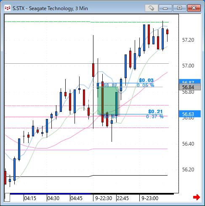The width and height of the screenshot is (205, 206).
Task: Close the S.STX chart window
Action: click(194, 8)
